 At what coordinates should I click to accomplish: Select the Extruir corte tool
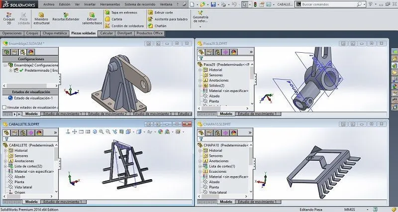pyautogui.click(x=160, y=12)
